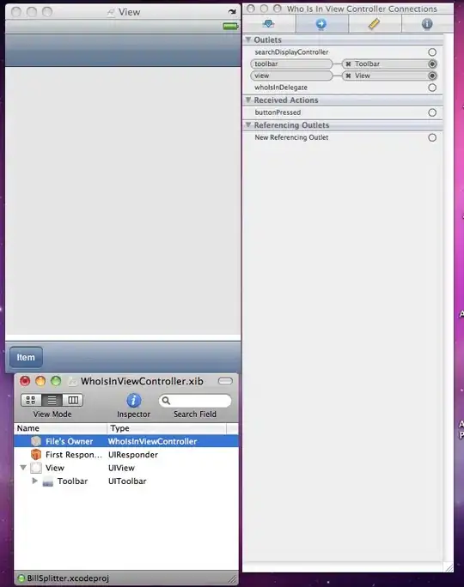
Task: Select the View row in the list
Action: (x=126, y=468)
